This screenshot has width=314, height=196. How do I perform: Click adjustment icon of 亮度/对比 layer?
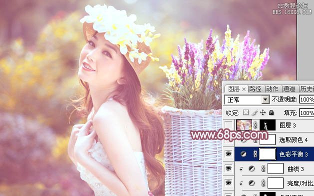pos(252,183)
